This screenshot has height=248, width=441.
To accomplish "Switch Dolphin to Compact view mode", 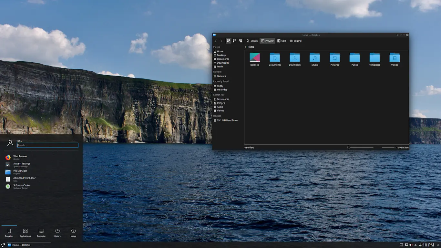I will tap(234, 41).
